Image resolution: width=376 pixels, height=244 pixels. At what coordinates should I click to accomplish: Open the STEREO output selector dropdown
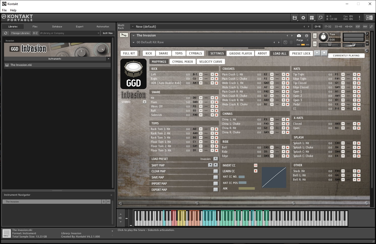point(144,102)
